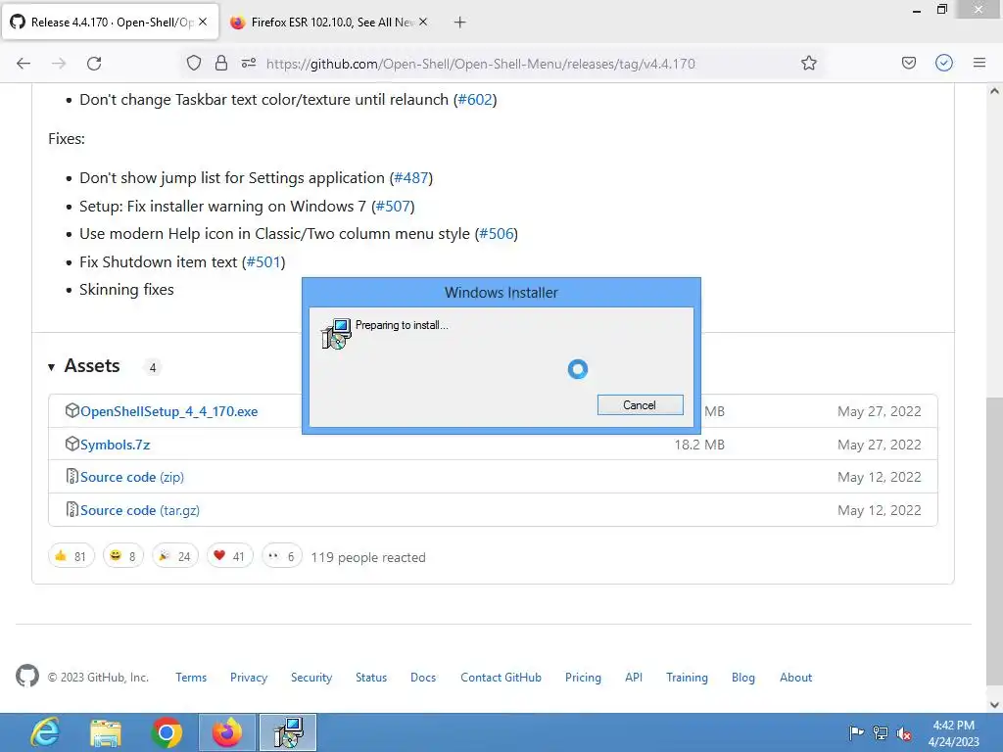The width and height of the screenshot is (1003, 752).
Task: Open the API footer link
Action: pos(634,678)
